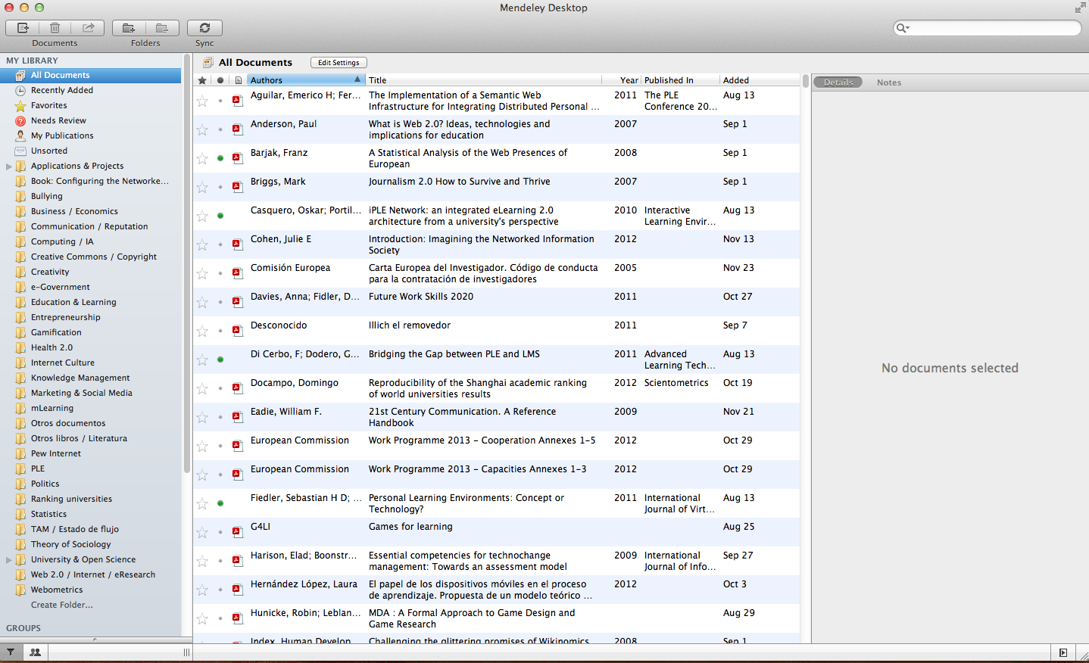Toggle read status dot for Barjak, Franz

coord(220,158)
